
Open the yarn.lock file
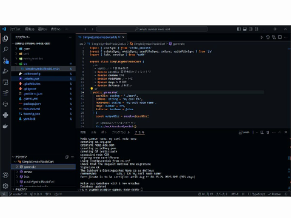44,119
